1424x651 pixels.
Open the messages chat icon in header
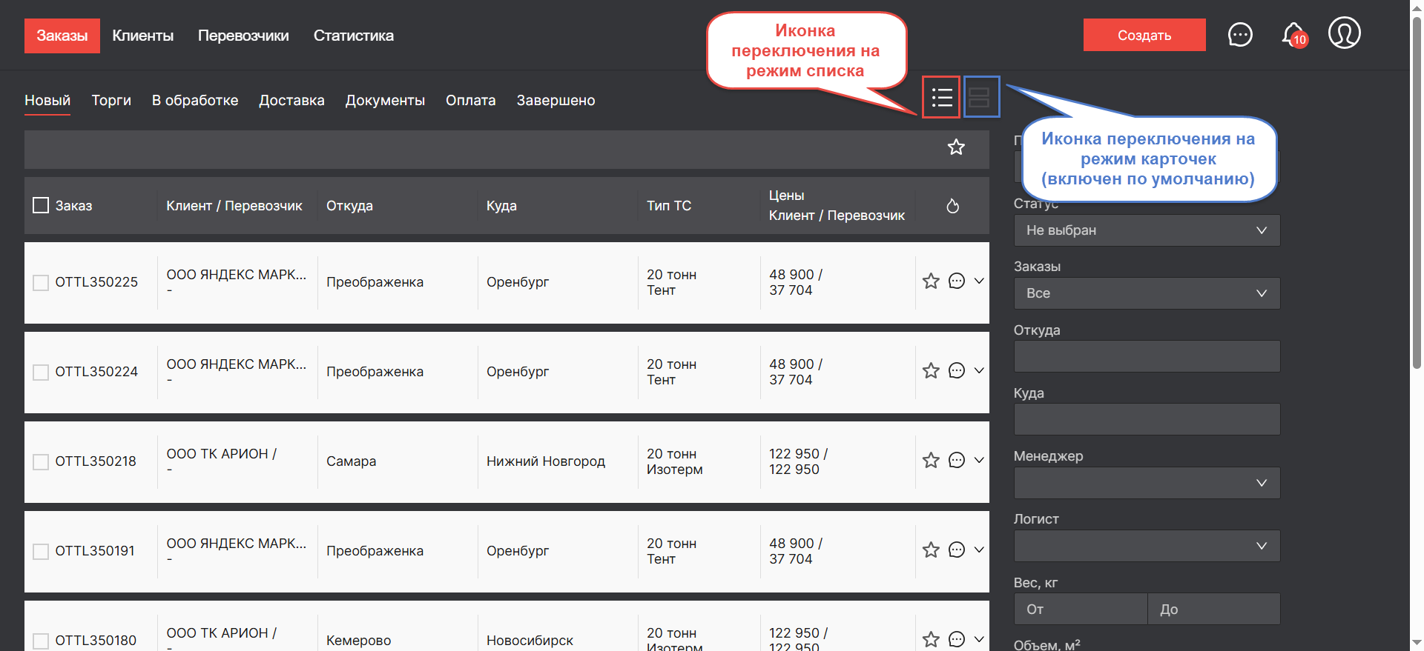[x=1240, y=34]
